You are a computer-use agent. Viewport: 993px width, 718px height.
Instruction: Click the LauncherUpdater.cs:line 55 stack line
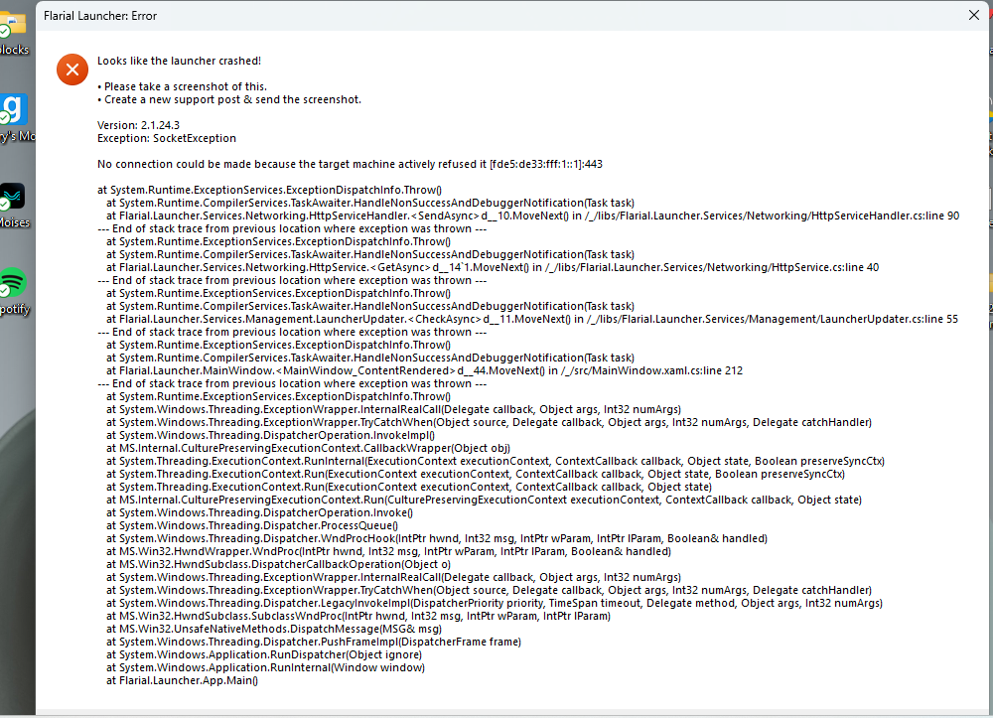click(x=532, y=319)
